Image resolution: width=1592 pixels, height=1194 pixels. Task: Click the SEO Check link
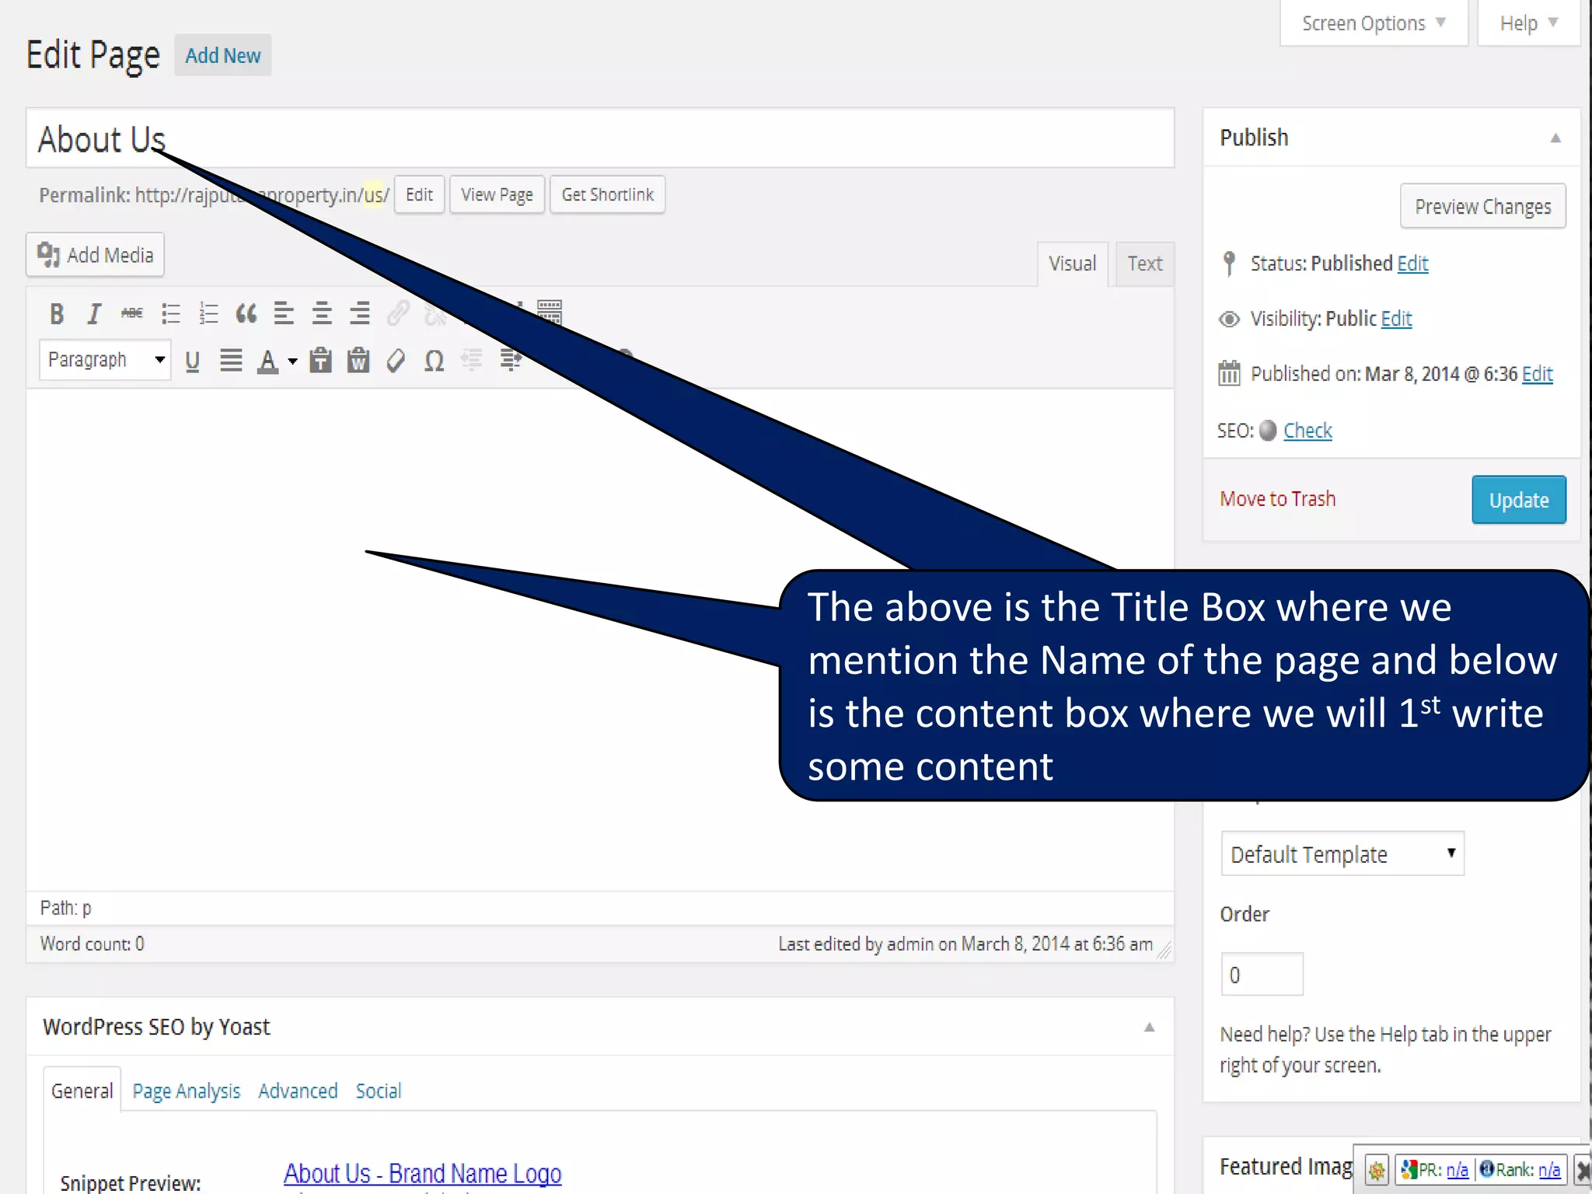(1307, 431)
